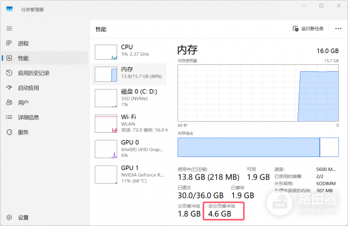Select the CPU mini graph thumbnail
Viewport: 348px width, 226px height.
106,52
